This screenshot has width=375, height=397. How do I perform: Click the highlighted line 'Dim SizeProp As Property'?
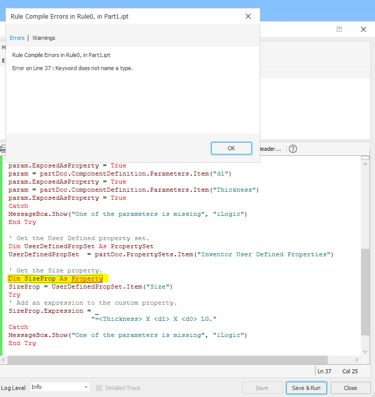(x=55, y=278)
